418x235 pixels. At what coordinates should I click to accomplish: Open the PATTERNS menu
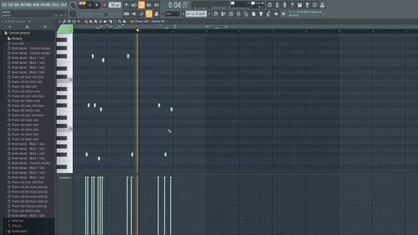click(27, 5)
